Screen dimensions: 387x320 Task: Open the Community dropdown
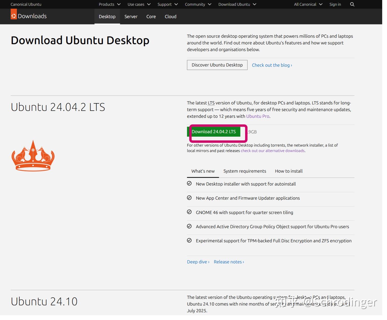pos(198,4)
